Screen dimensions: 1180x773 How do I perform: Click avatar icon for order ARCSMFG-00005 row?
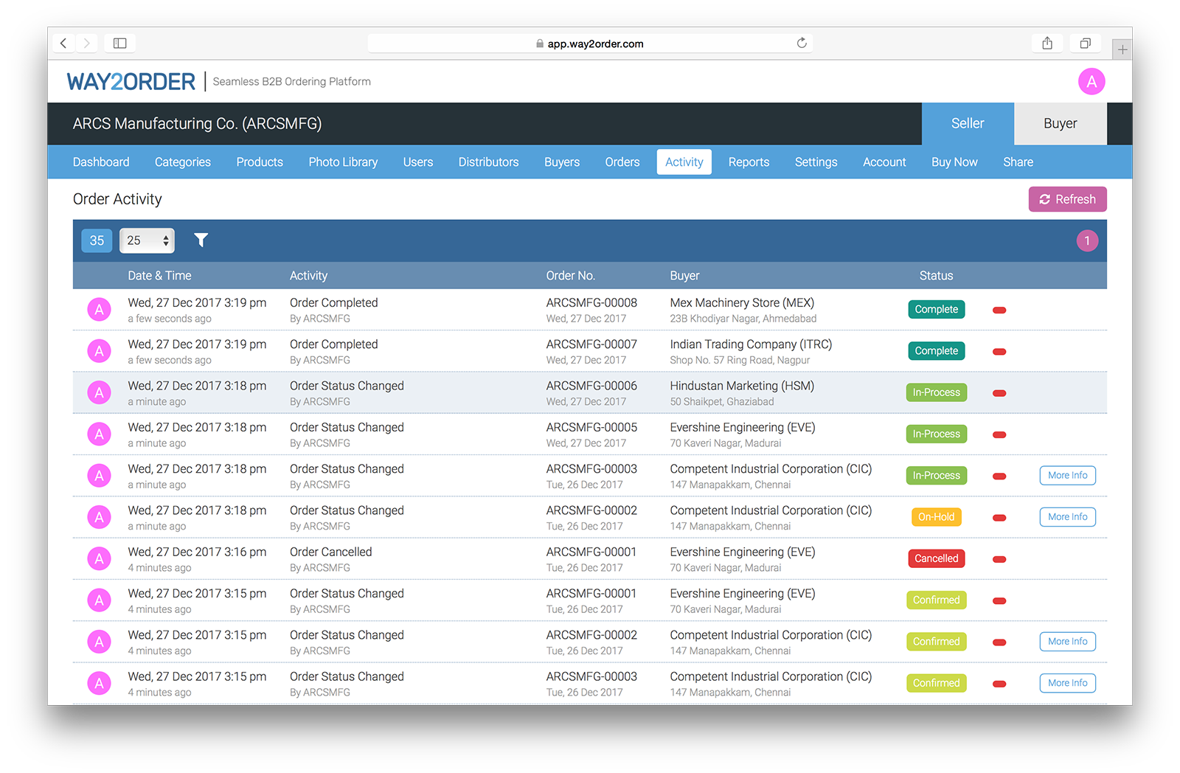(x=100, y=434)
